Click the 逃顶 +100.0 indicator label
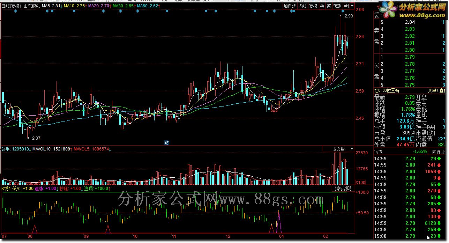 [x=97, y=189]
